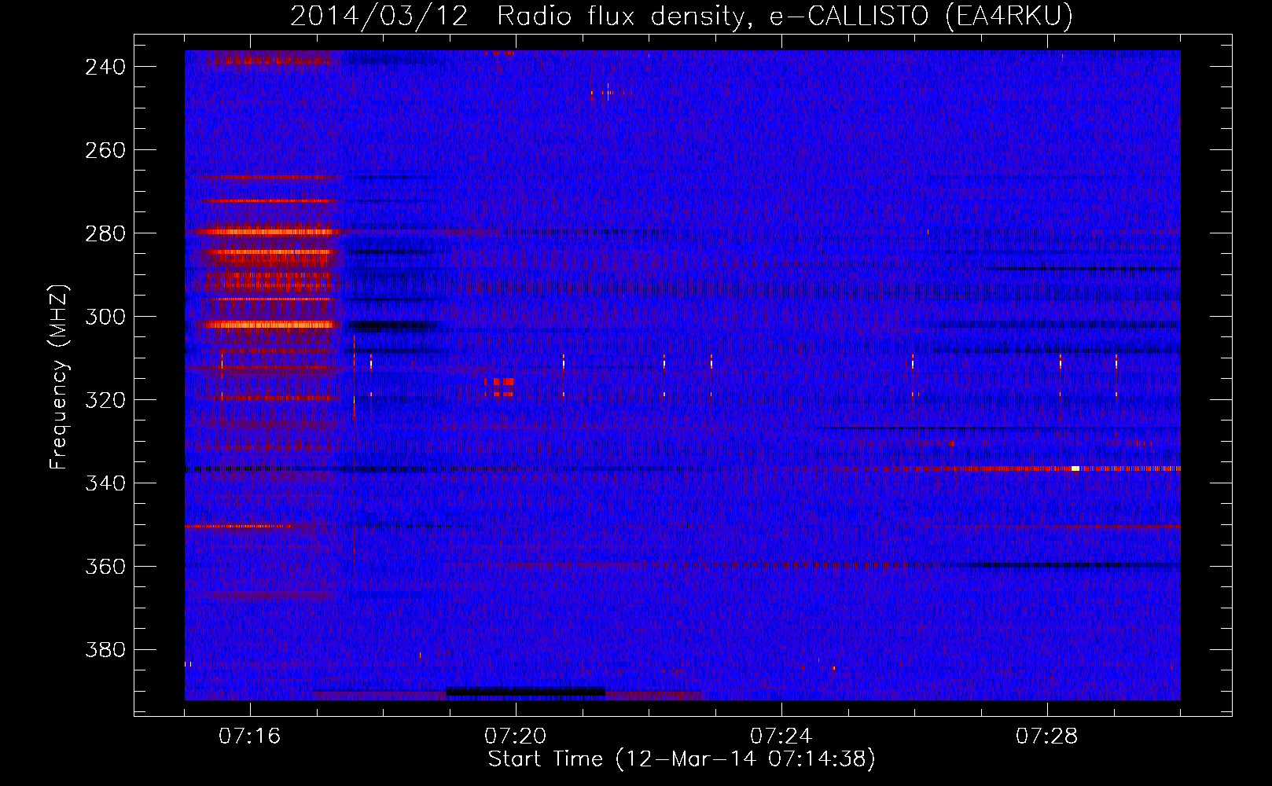Image resolution: width=1272 pixels, height=786 pixels.
Task: Click the 'Frequency (MHZ)' axis label
Action: (x=60, y=377)
